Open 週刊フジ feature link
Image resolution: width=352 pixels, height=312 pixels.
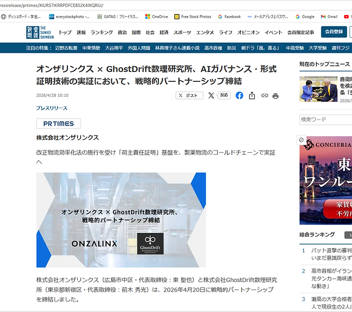(x=341, y=48)
